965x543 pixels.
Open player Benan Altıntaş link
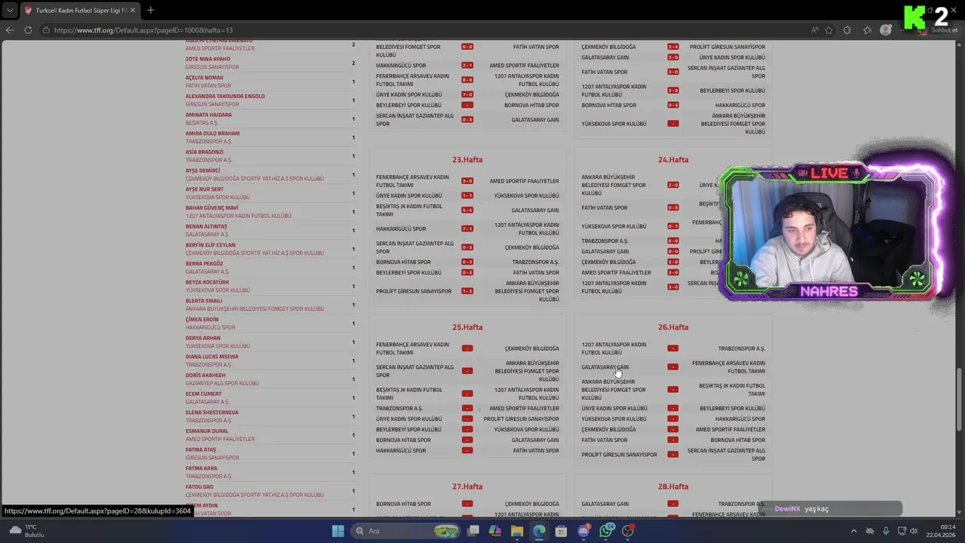pyautogui.click(x=206, y=226)
